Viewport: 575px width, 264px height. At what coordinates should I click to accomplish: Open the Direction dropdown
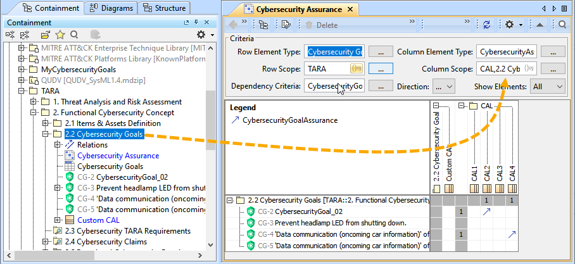[443, 86]
